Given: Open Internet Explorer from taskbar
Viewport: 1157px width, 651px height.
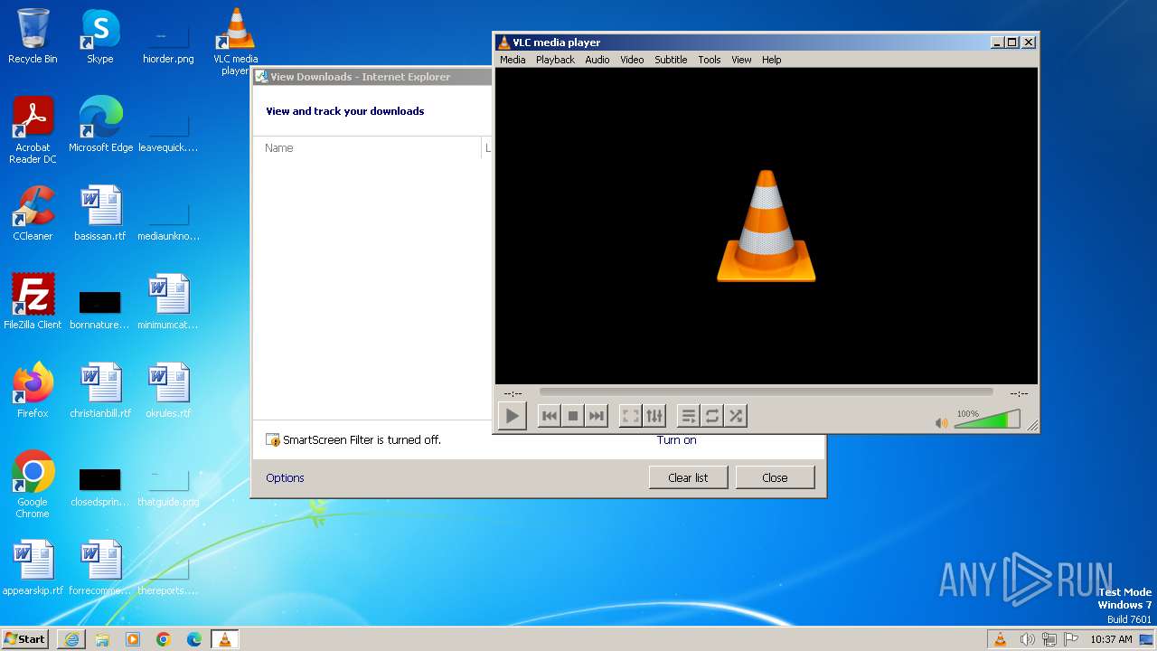Looking at the screenshot, I should click(71, 639).
